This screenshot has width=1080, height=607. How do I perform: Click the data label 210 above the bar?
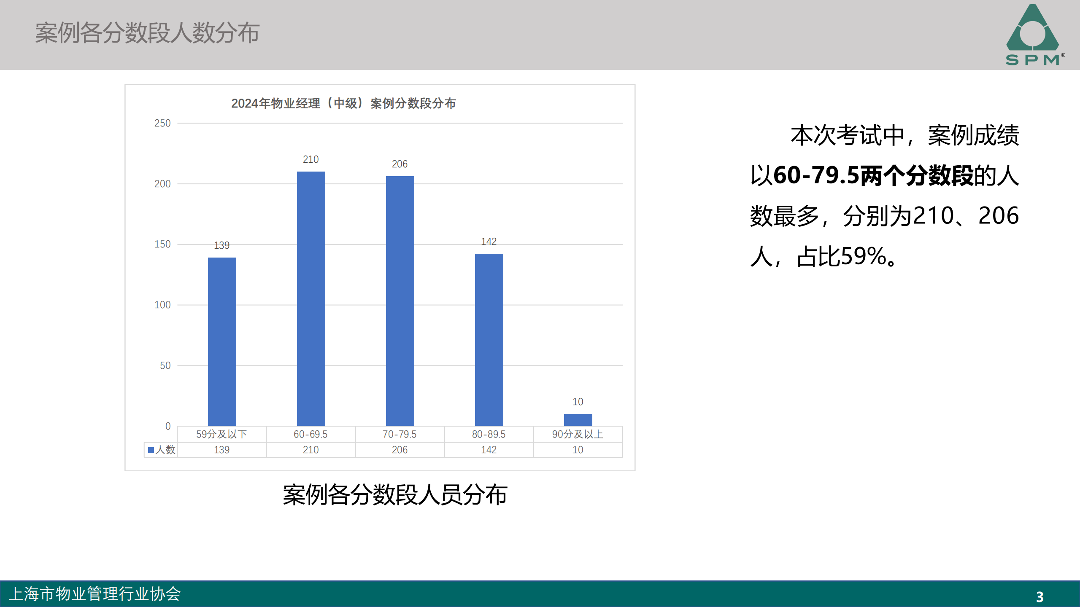[x=311, y=159]
